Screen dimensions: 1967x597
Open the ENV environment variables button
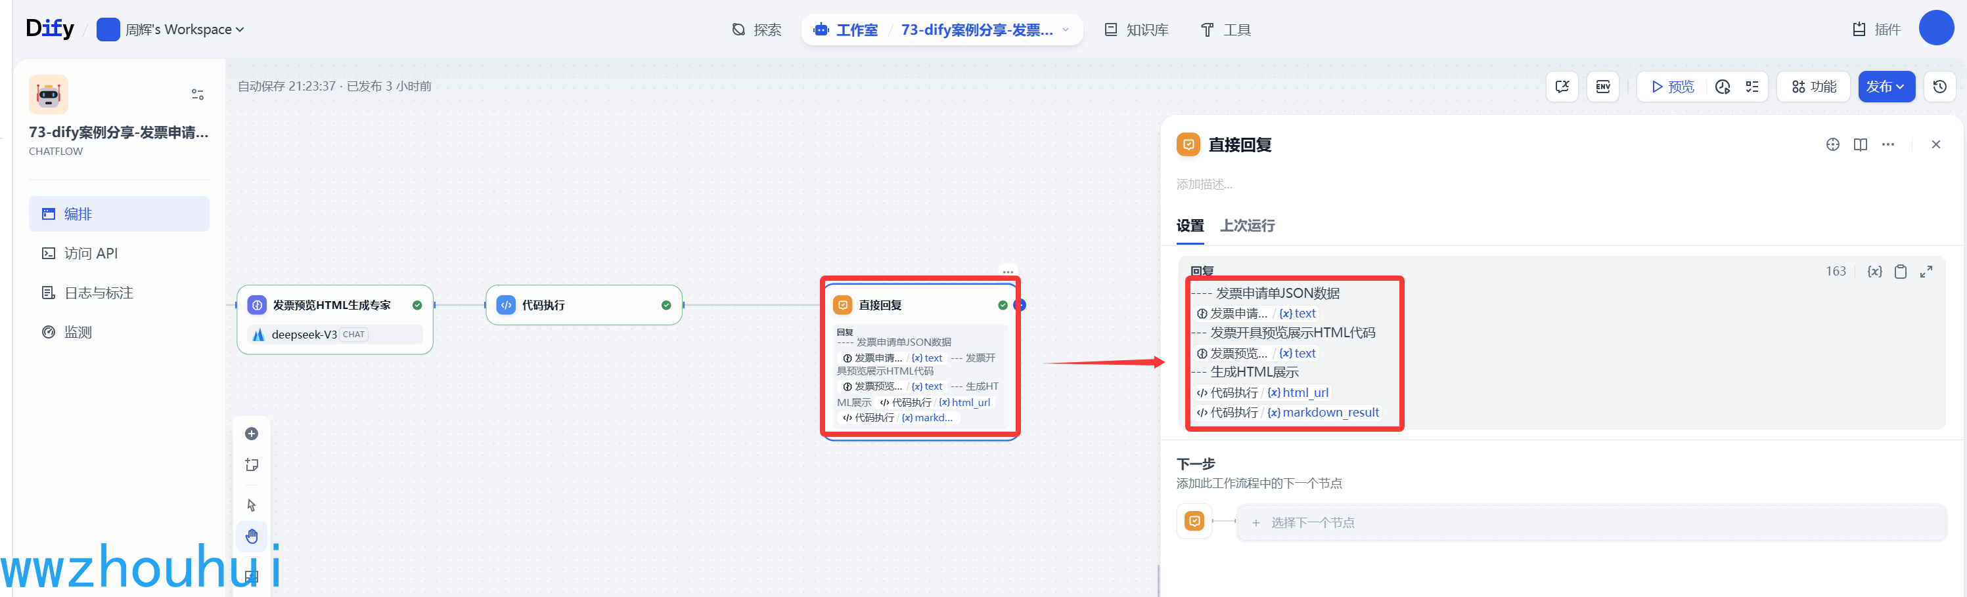point(1603,87)
